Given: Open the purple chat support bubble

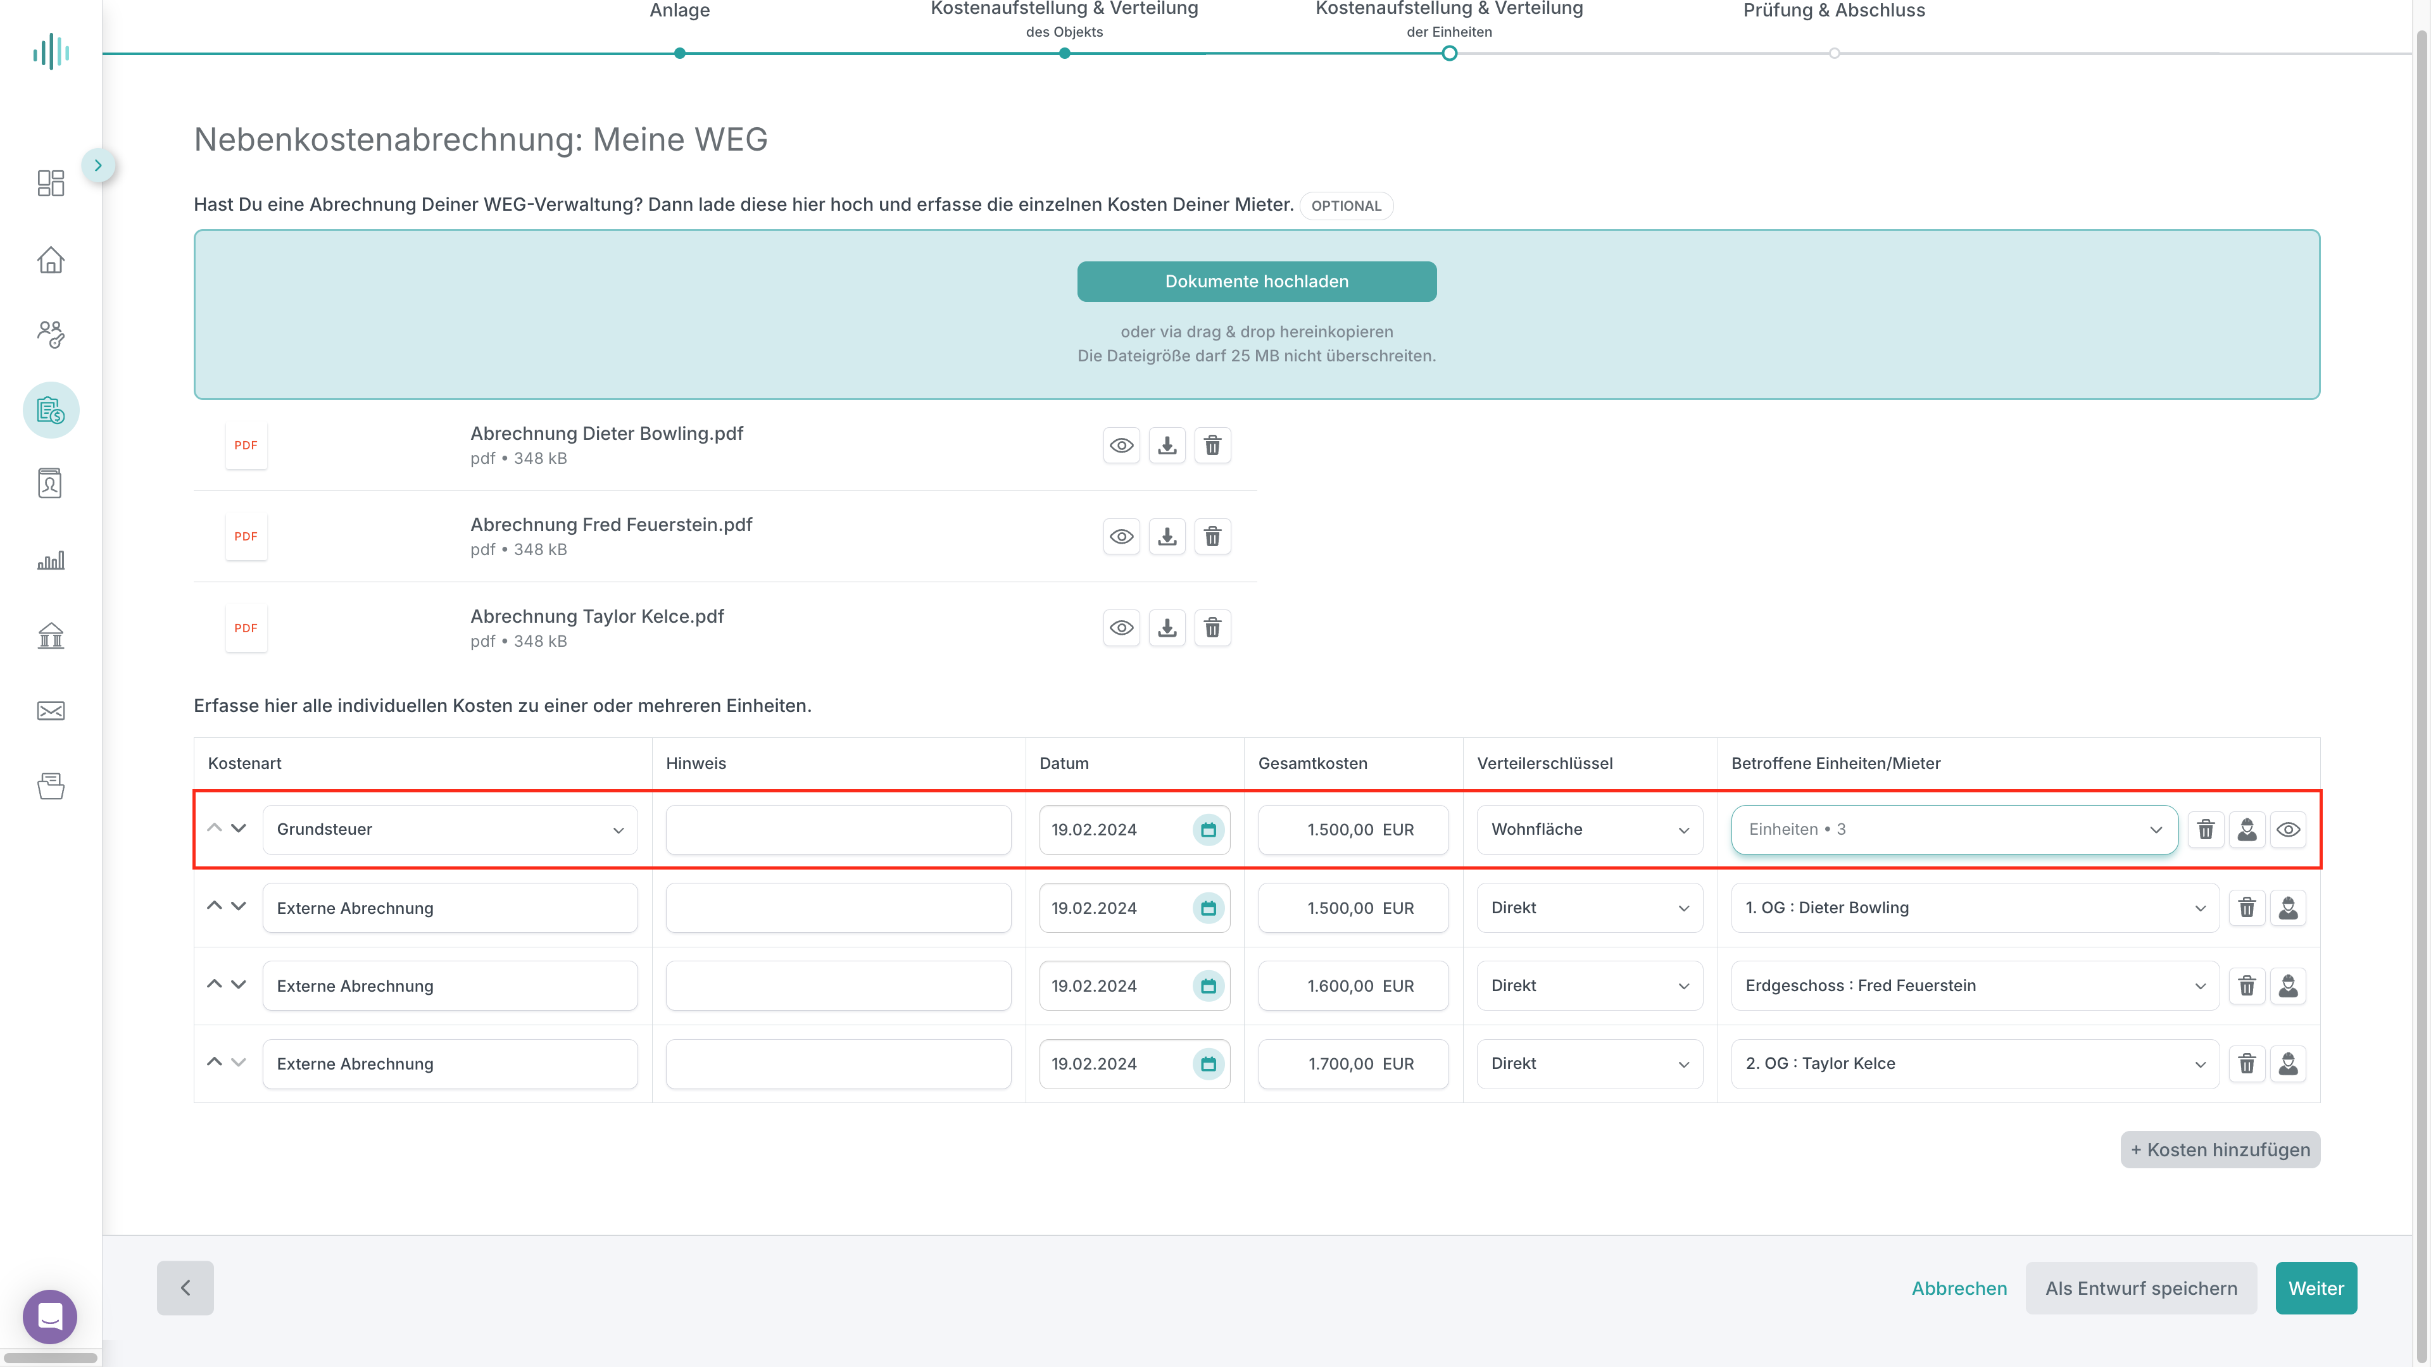Looking at the screenshot, I should (x=50, y=1316).
